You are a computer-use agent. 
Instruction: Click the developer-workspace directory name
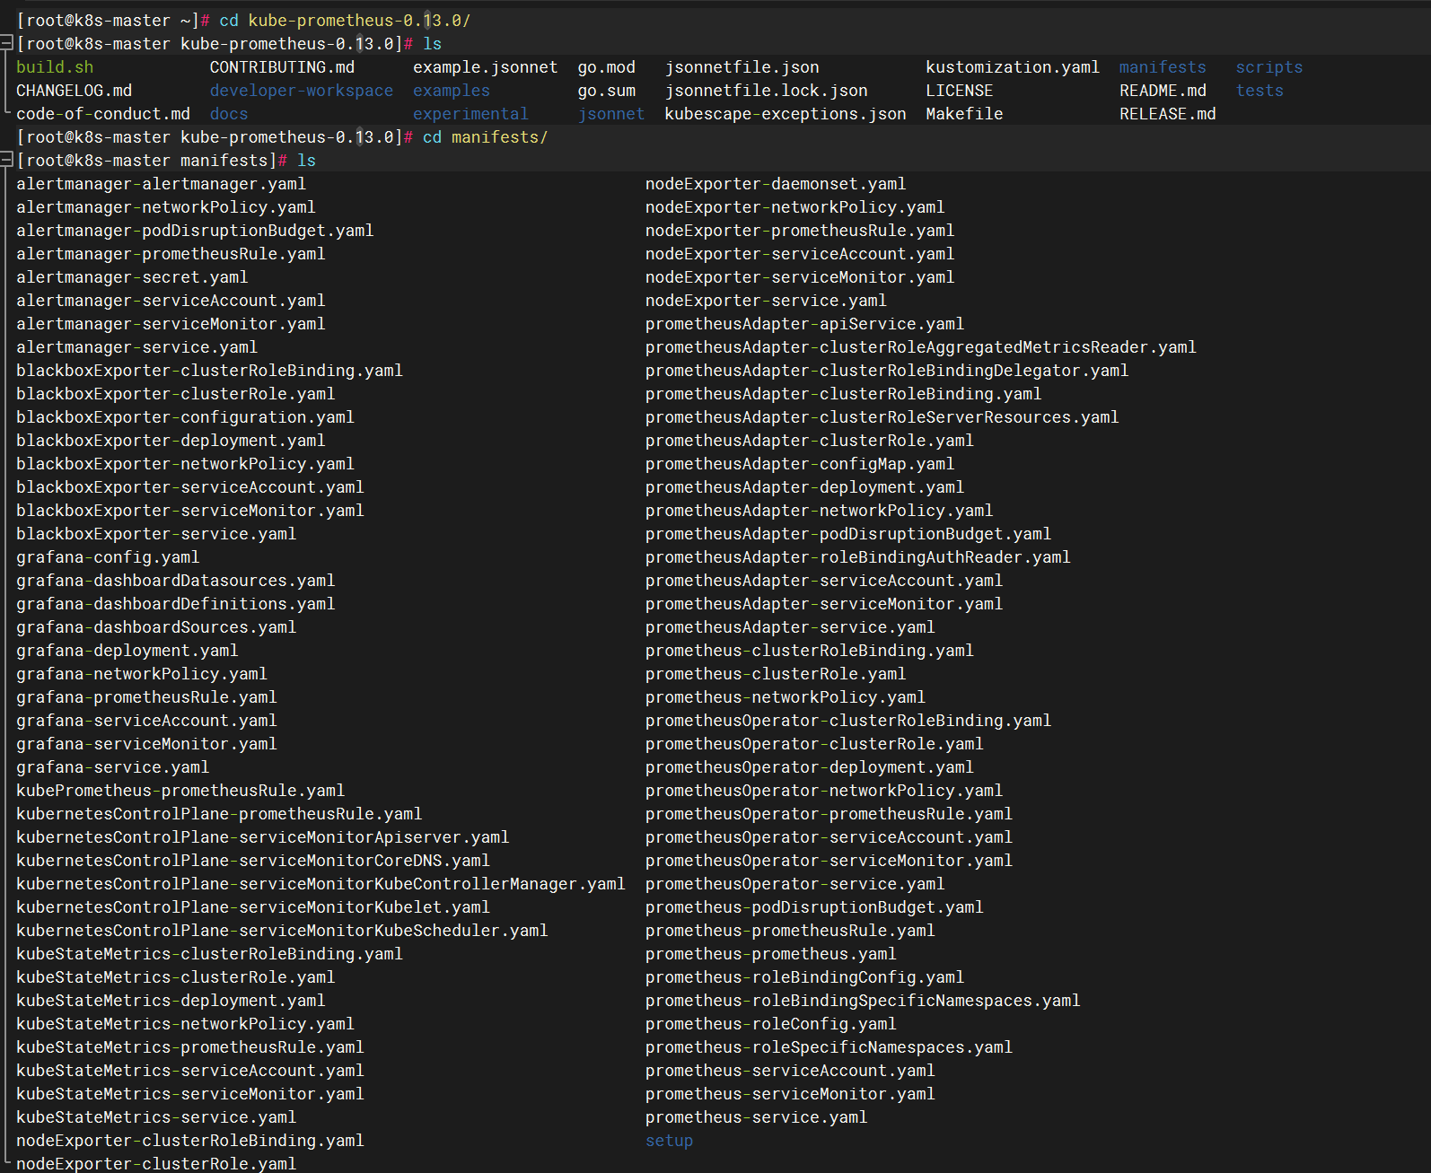(x=302, y=91)
